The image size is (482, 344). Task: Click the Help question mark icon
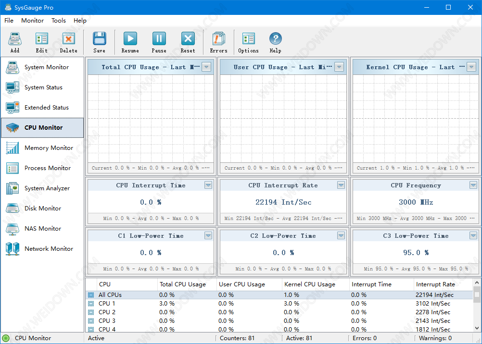[276, 39]
